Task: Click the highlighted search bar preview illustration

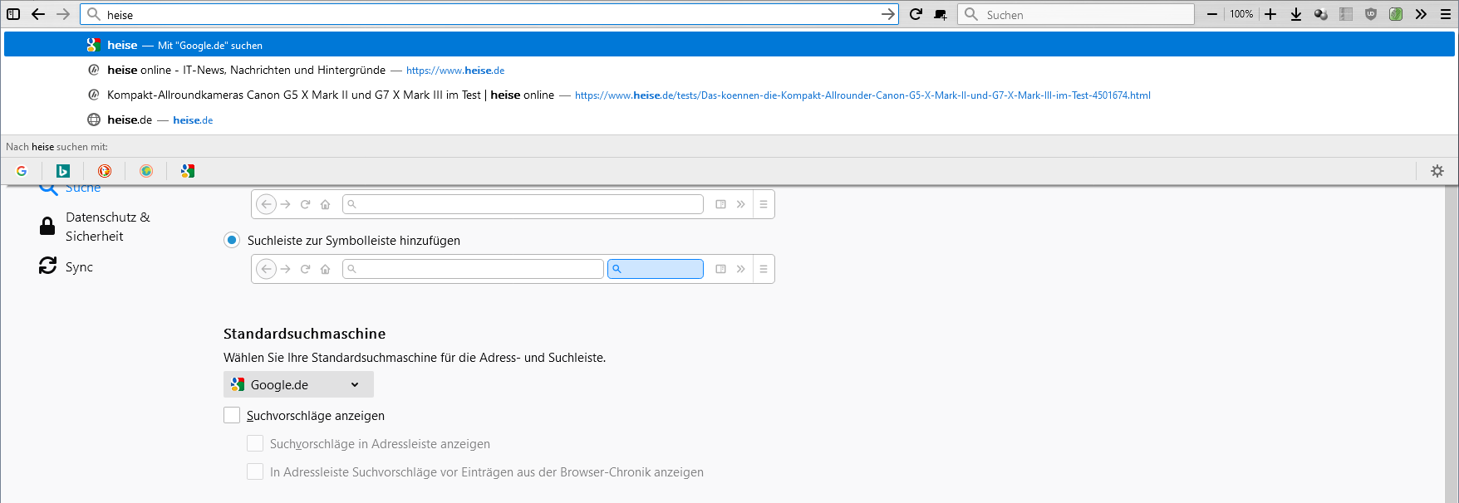Action: [656, 269]
